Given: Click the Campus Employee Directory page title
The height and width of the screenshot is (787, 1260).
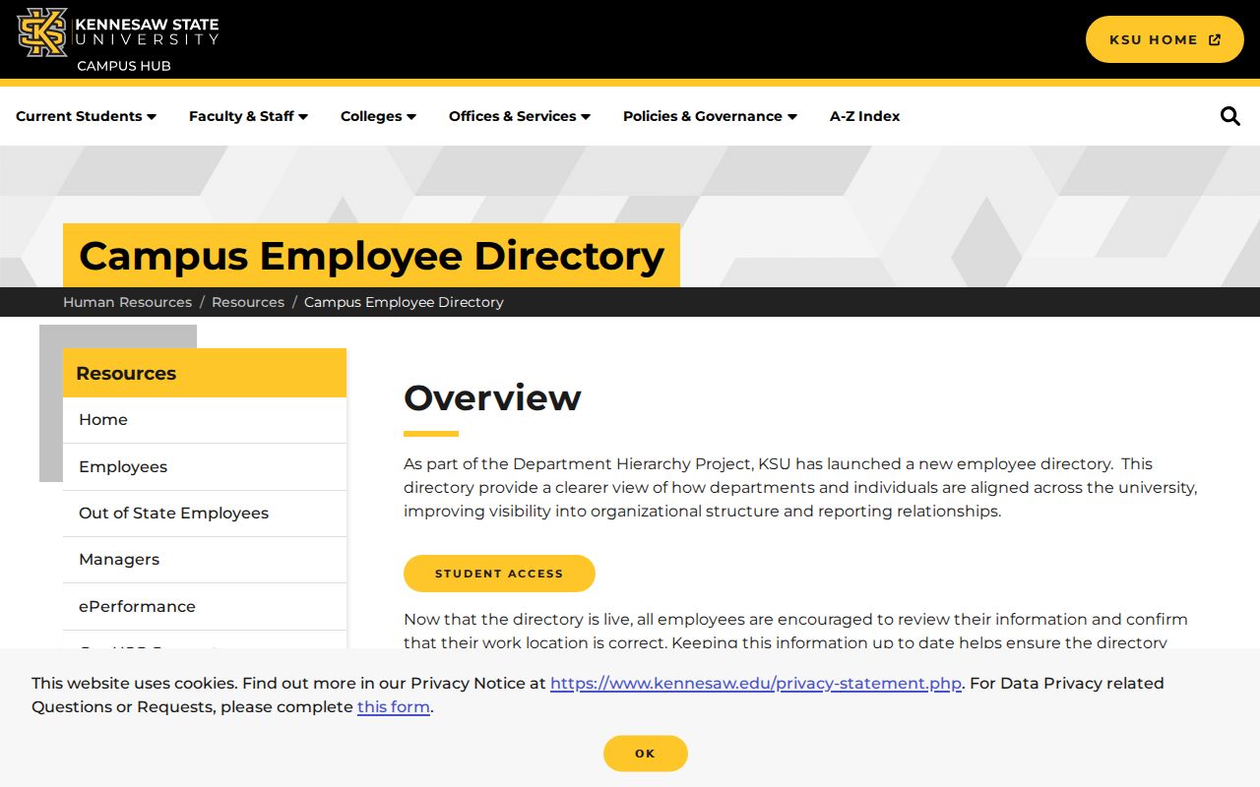Looking at the screenshot, I should pyautogui.click(x=371, y=256).
